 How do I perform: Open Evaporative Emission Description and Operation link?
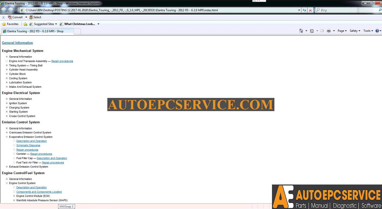pyautogui.click(x=31, y=141)
